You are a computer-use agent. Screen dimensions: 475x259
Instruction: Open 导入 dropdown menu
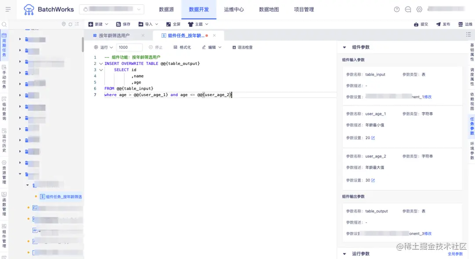click(149, 24)
